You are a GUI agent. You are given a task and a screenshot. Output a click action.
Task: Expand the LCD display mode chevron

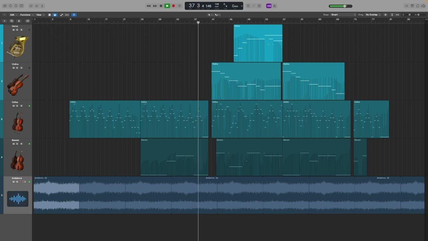(242, 6)
